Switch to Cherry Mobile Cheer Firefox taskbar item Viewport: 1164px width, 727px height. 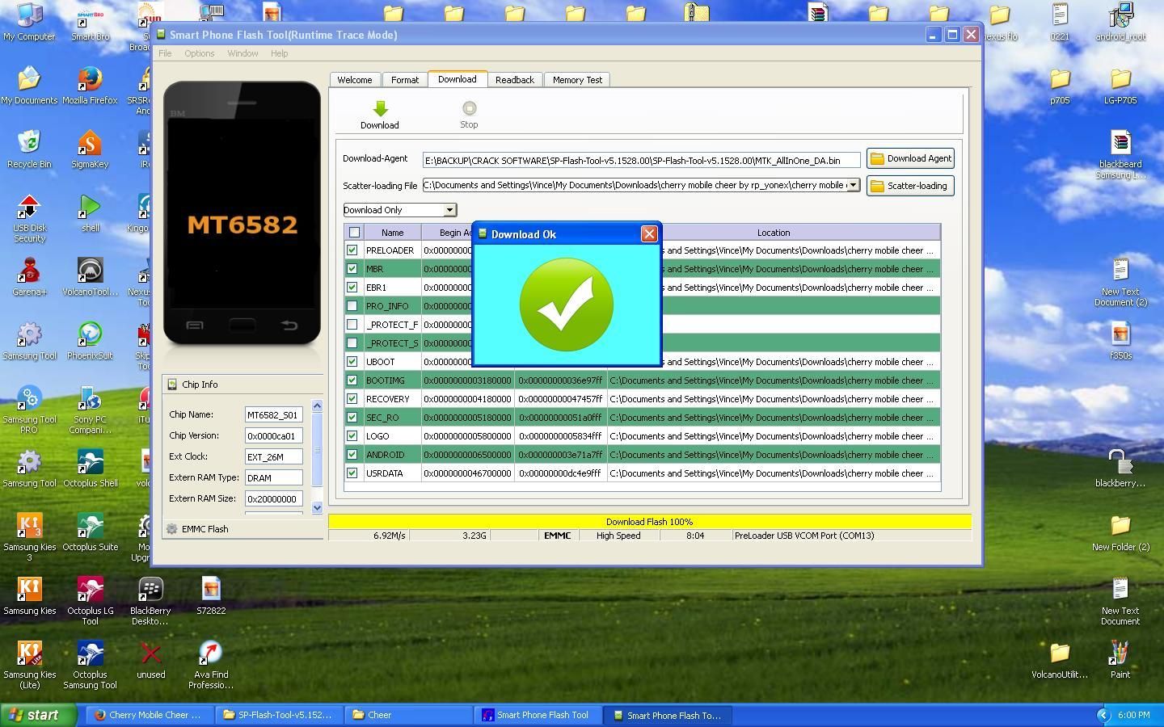click(x=150, y=715)
